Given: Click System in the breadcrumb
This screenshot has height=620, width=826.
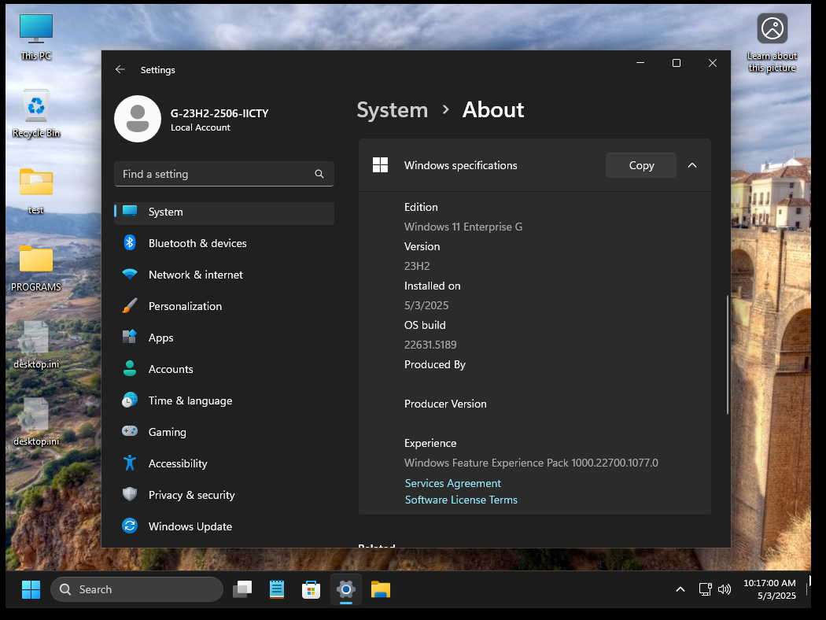Looking at the screenshot, I should click(x=392, y=110).
